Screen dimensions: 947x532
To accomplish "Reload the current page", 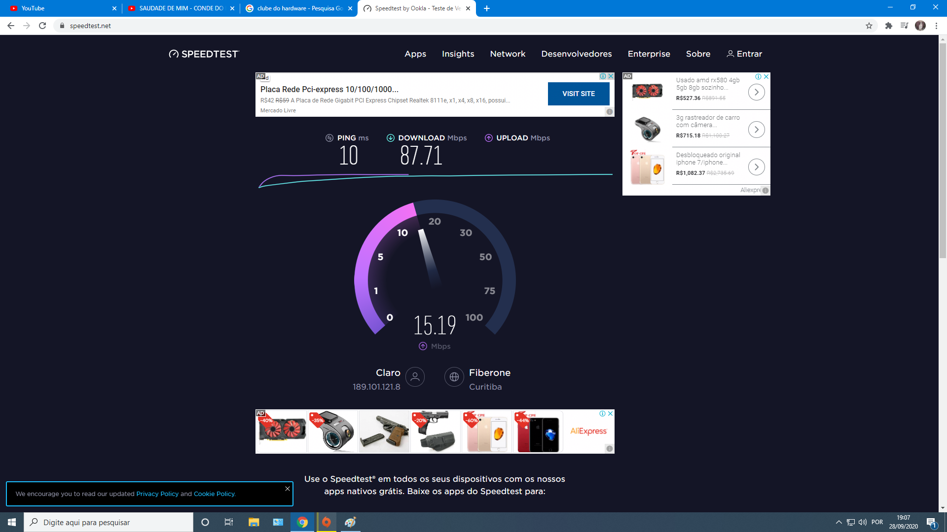I will coord(42,26).
